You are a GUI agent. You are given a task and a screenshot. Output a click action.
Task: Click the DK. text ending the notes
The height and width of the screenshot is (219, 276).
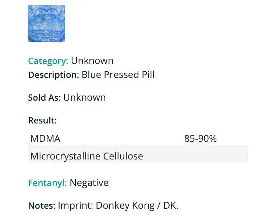click(x=170, y=206)
